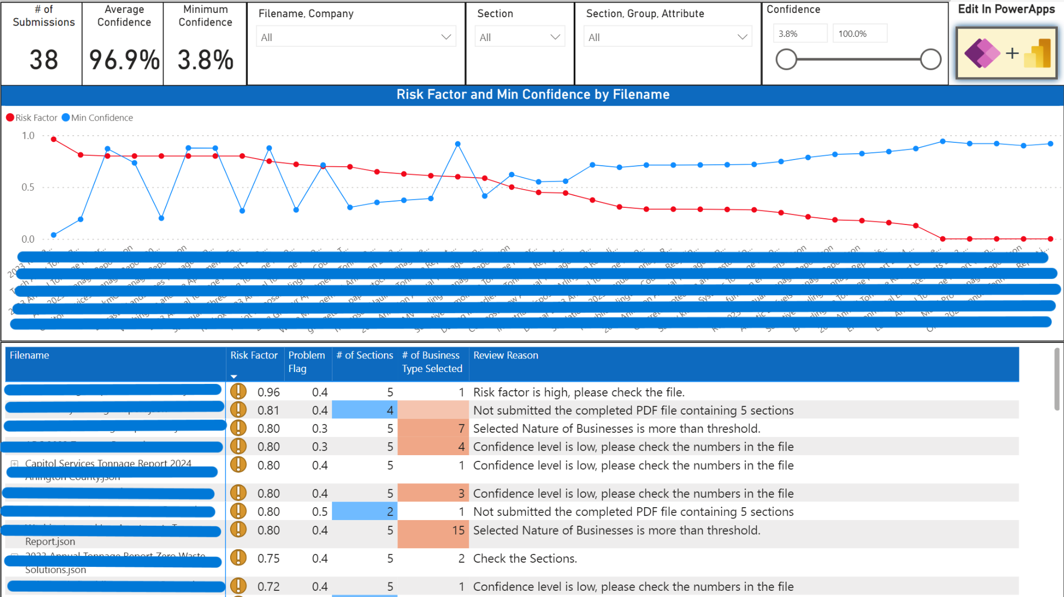Click the warning icon beside risk factor 0.96
1064x597 pixels.
point(239,391)
